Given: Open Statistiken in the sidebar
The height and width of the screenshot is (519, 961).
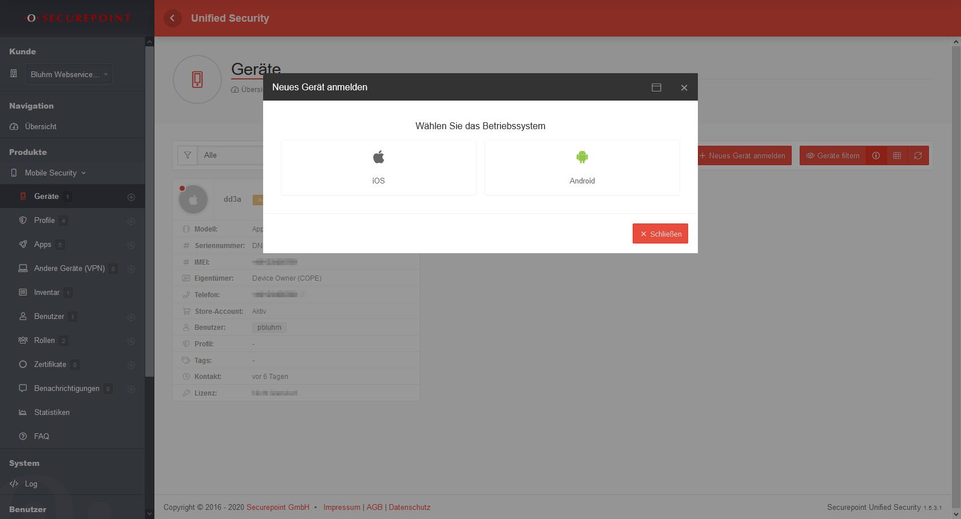Looking at the screenshot, I should [51, 412].
